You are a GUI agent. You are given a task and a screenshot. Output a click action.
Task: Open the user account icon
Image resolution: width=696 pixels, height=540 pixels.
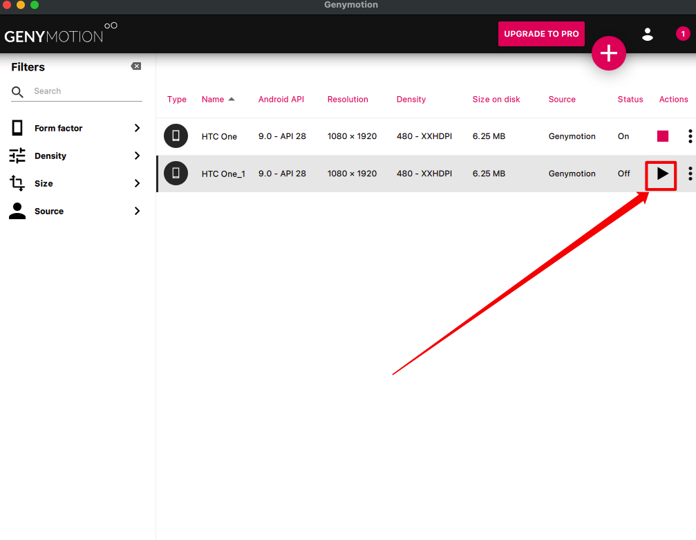click(648, 34)
